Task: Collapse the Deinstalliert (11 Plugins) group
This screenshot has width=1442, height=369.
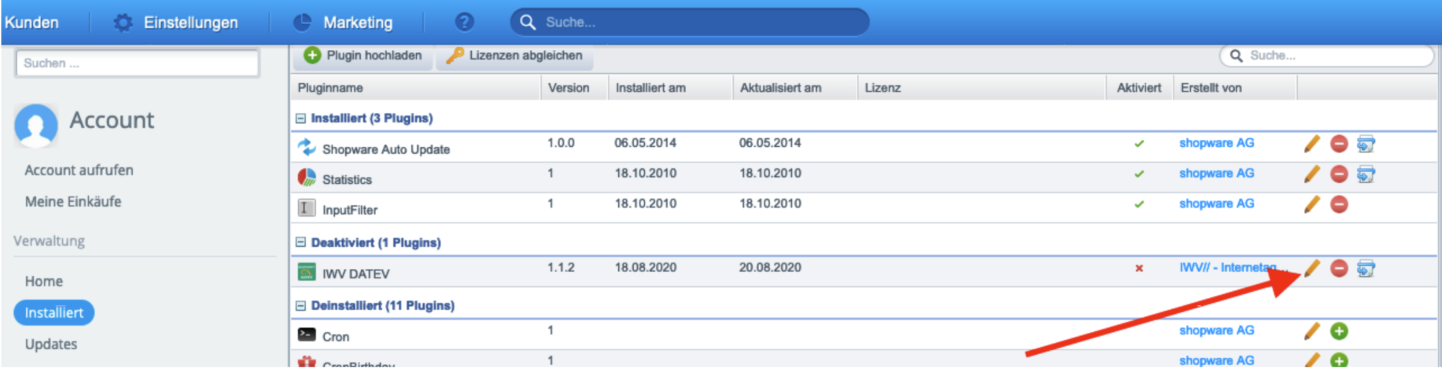Action: coord(301,306)
